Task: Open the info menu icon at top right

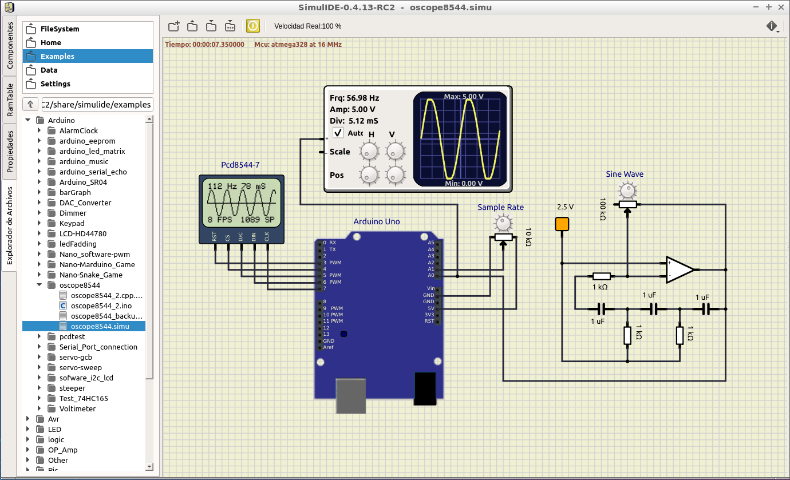Action: point(772,26)
